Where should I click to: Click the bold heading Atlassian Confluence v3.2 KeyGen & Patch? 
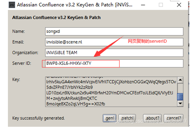coord(56,17)
